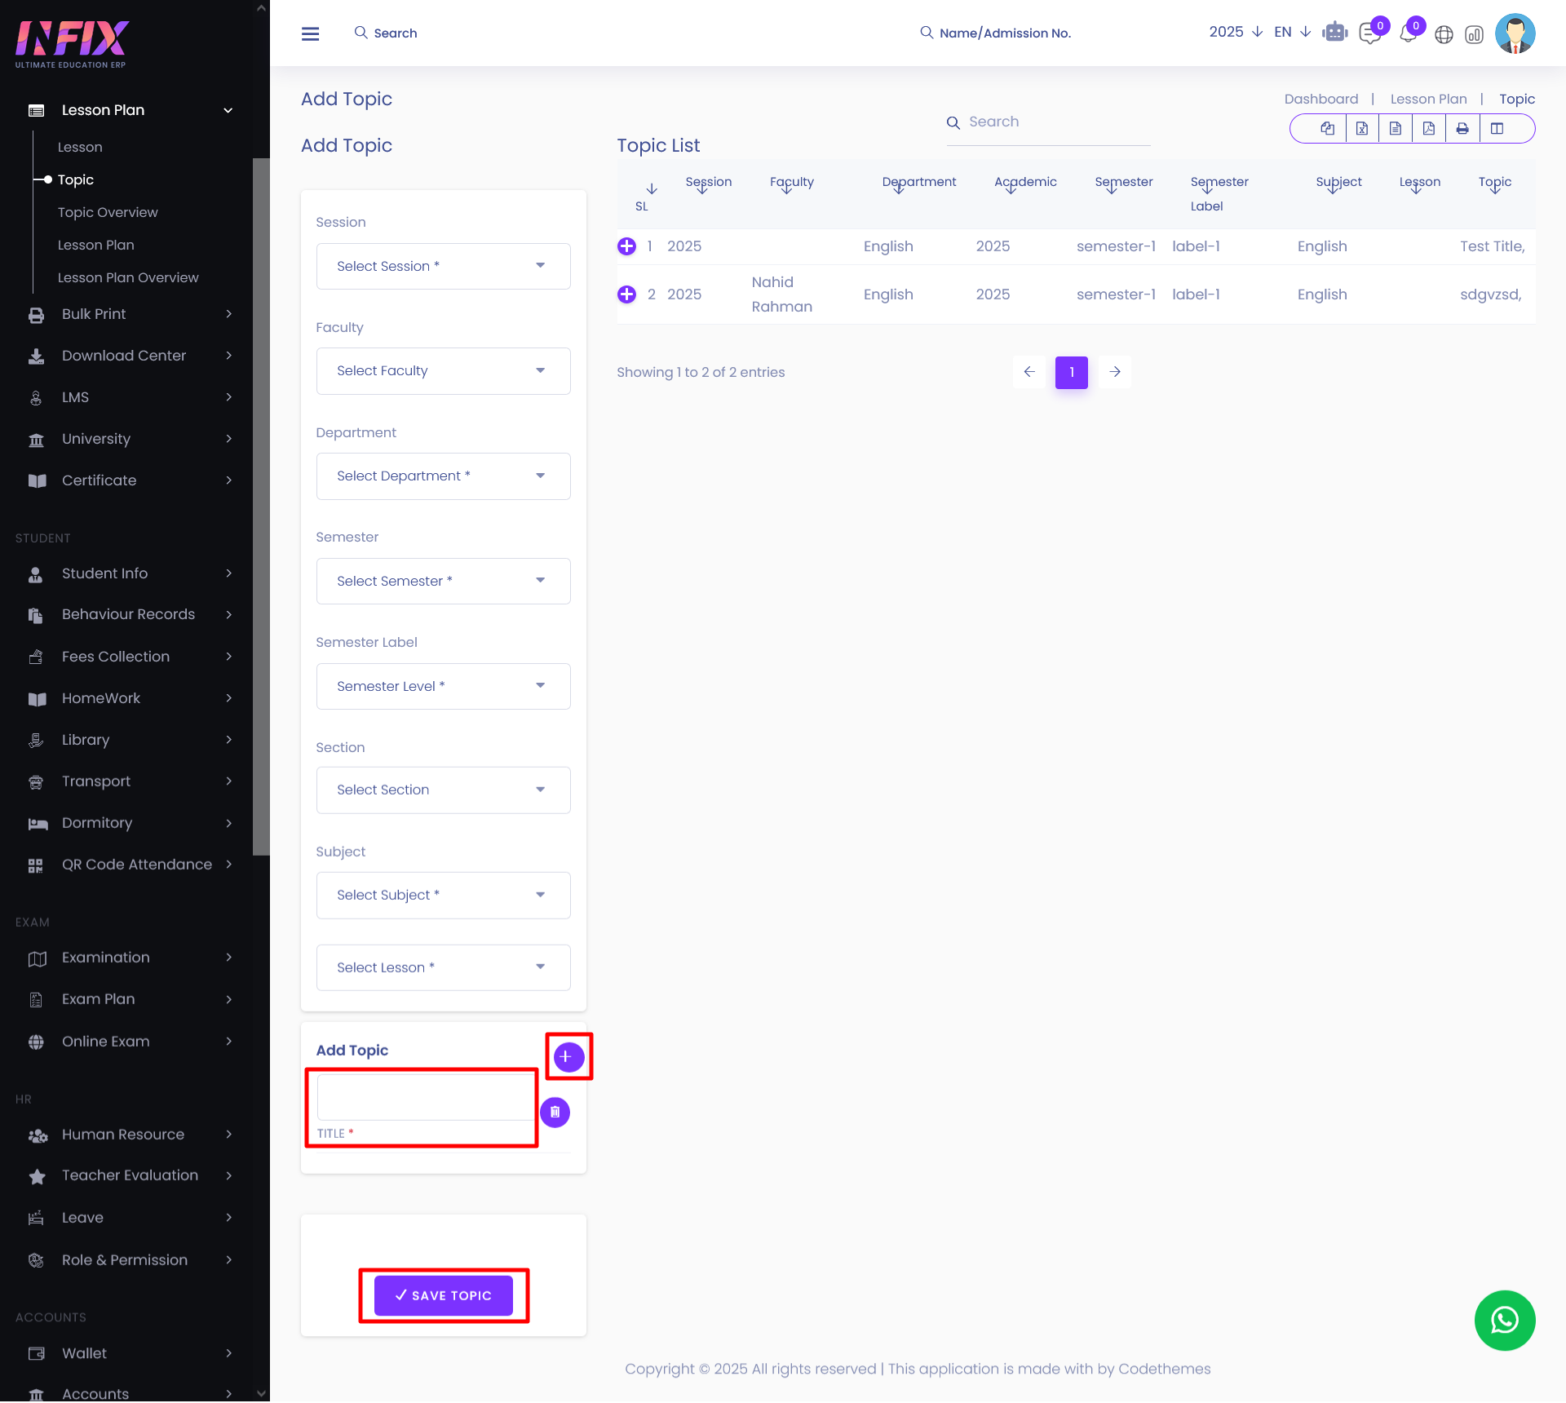Open the chat messages icon
1566x1403 pixels.
pos(1370,34)
